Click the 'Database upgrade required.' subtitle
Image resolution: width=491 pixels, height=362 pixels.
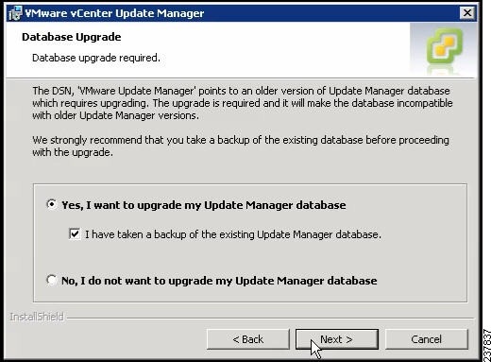coord(96,58)
